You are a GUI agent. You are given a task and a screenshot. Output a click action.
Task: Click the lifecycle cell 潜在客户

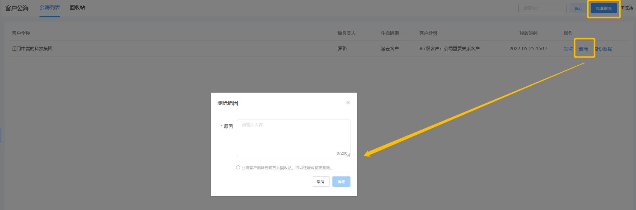coord(390,49)
